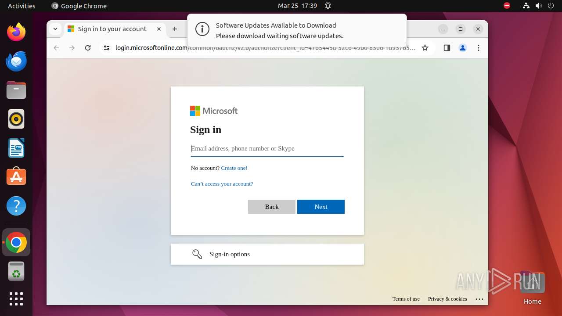Open the volume icon in system tray
The image size is (562, 316).
point(538,6)
